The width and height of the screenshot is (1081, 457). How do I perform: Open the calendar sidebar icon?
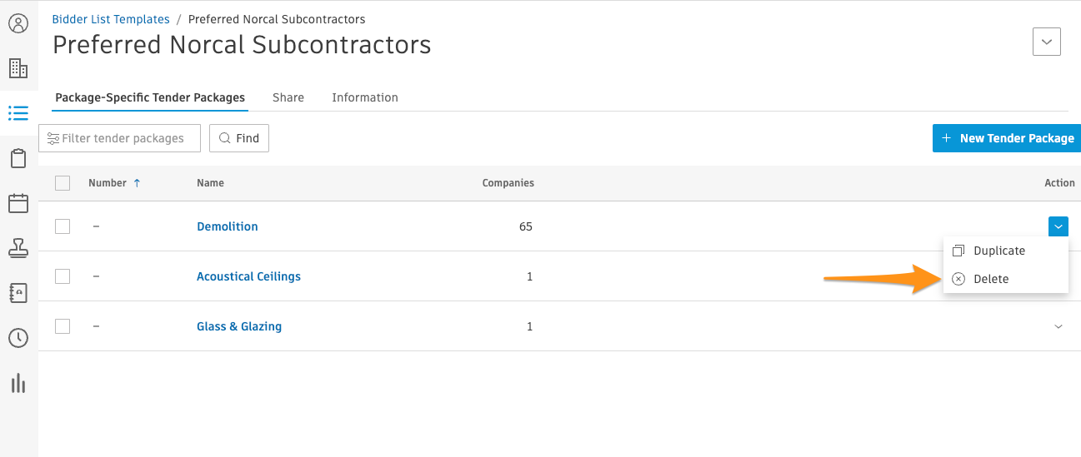[x=18, y=203]
